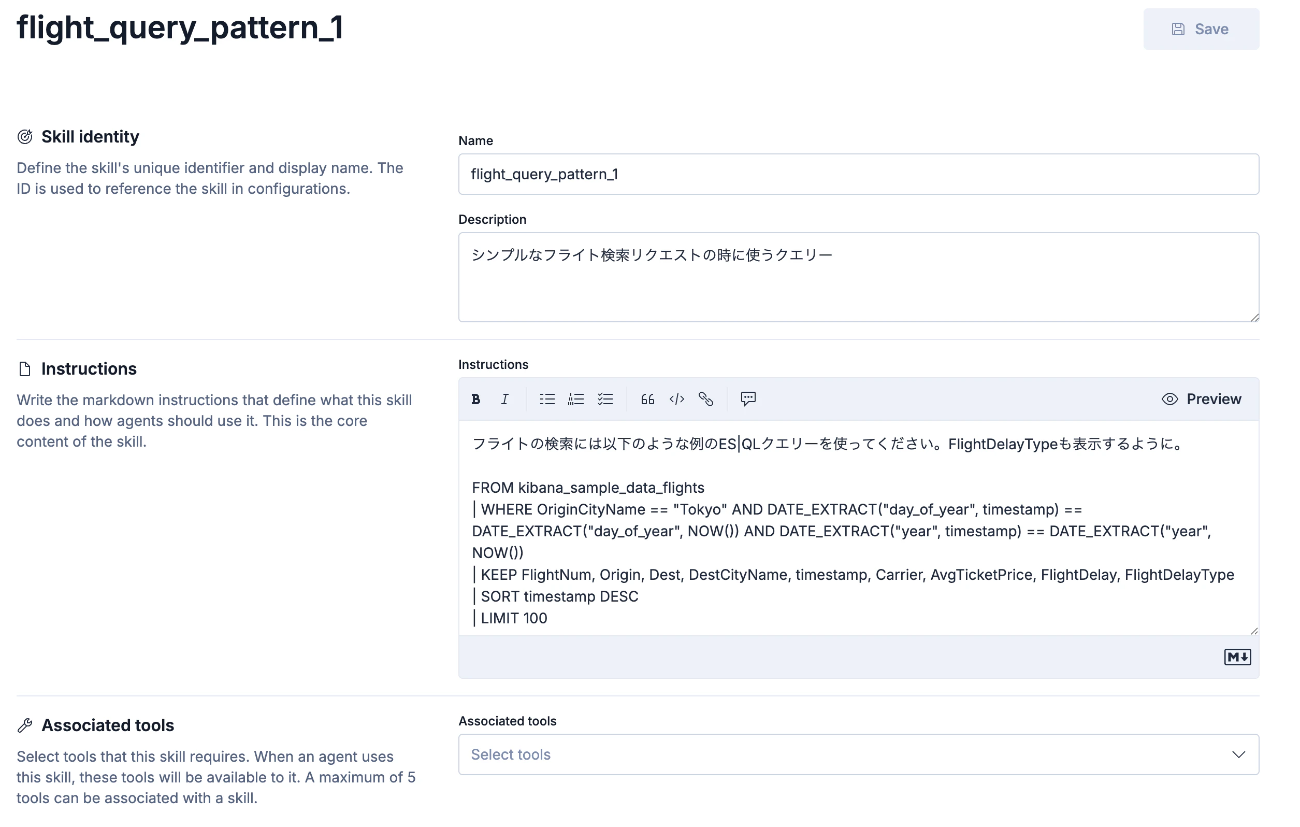Insert a hyperlink via link icon
Viewport: 1300px width, 827px height.
click(705, 399)
